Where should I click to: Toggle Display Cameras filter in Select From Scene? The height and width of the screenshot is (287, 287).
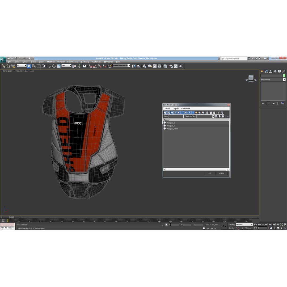click(x=176, y=113)
